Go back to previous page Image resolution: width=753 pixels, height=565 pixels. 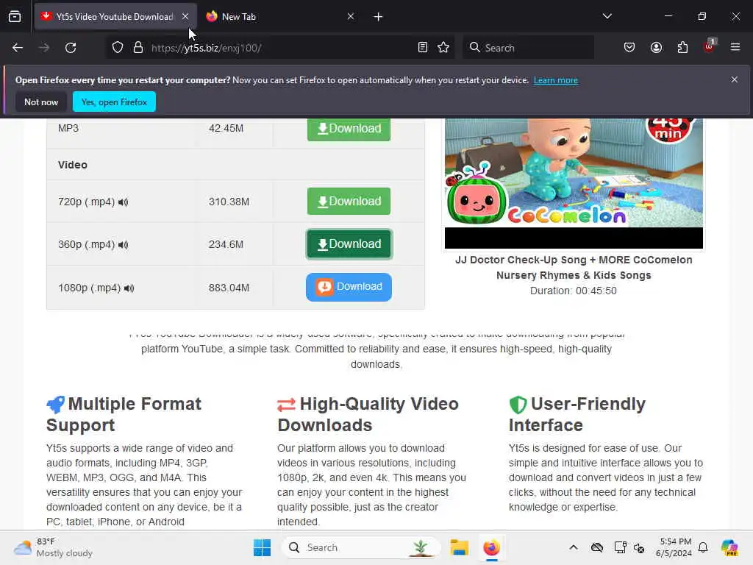[x=18, y=48]
